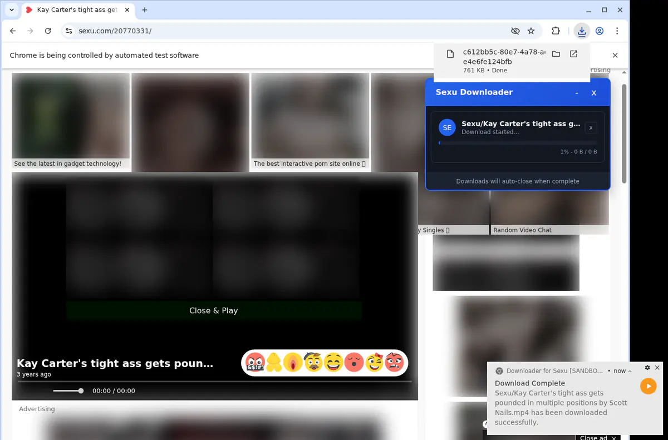Close the Download Complete notification
This screenshot has width=668, height=440.
point(657,368)
